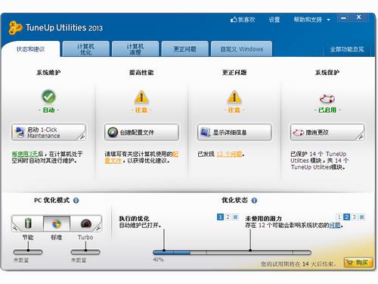The width and height of the screenshot is (378, 284).
Task: Open the 计算机清理 tab
Action: click(x=135, y=49)
